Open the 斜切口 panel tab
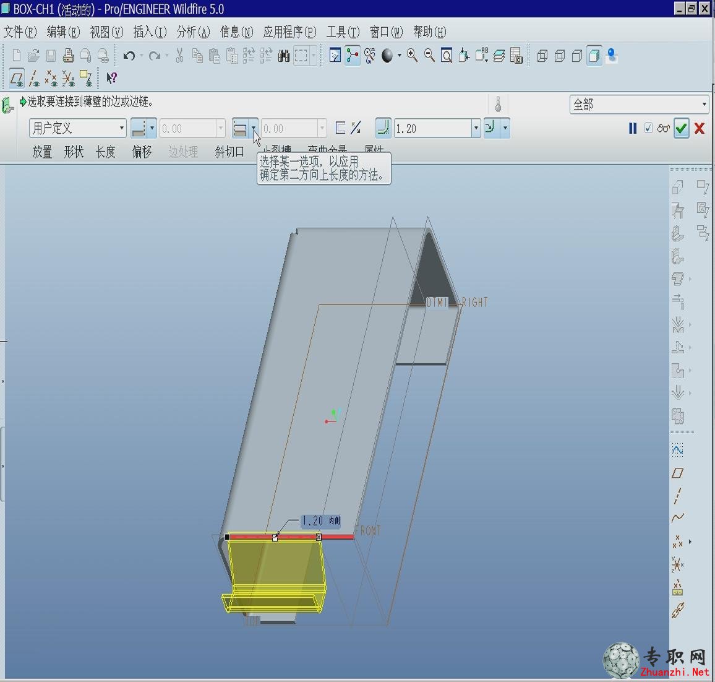 pyautogui.click(x=229, y=152)
